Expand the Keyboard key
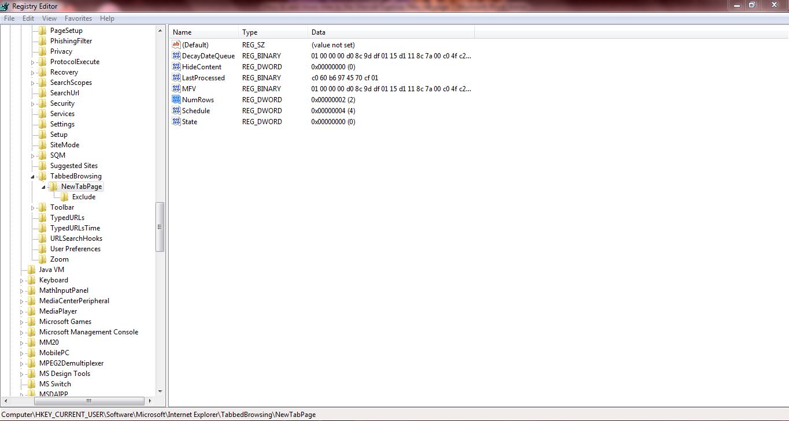The width and height of the screenshot is (789, 421). tap(22, 280)
